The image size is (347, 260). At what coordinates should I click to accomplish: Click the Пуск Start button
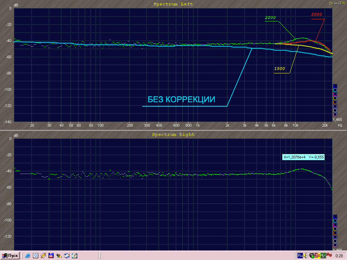tap(10, 256)
